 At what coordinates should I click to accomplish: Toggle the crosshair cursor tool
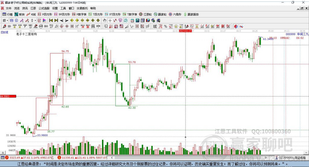110,20
